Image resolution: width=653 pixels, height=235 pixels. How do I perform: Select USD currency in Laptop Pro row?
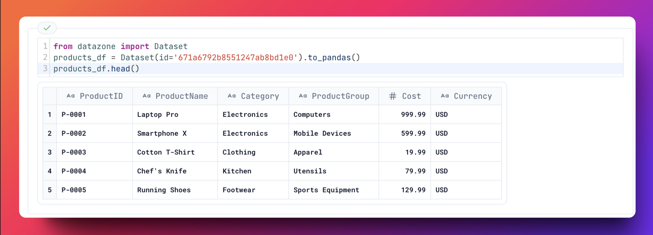(x=466, y=114)
